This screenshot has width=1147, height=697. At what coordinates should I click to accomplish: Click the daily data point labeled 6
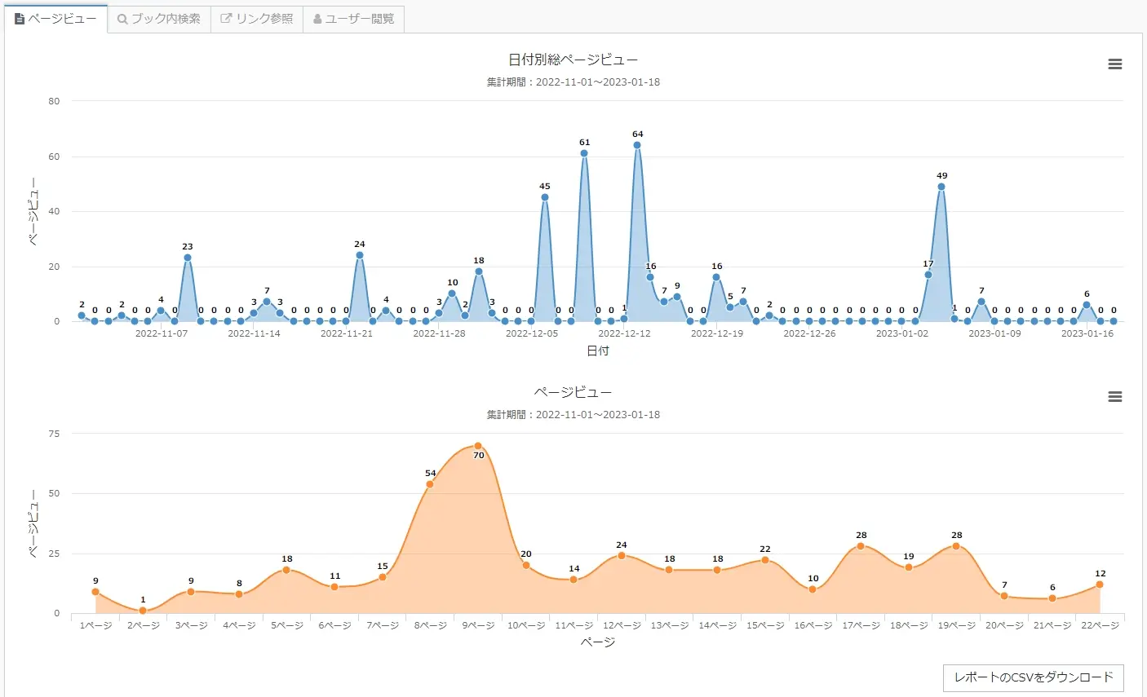(1087, 305)
